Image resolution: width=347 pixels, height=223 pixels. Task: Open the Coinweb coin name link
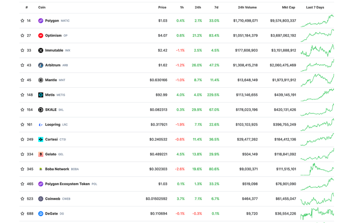point(53,199)
